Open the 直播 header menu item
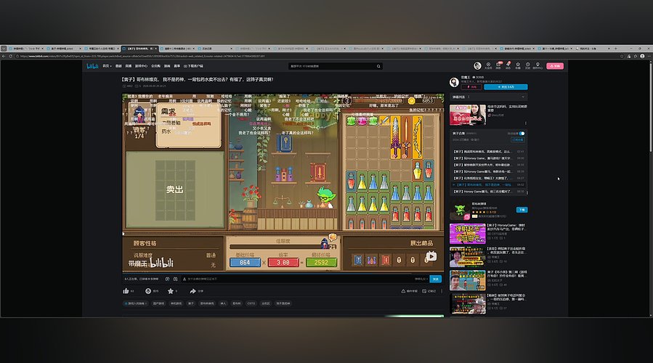This screenshot has width=653, height=363. (x=129, y=66)
